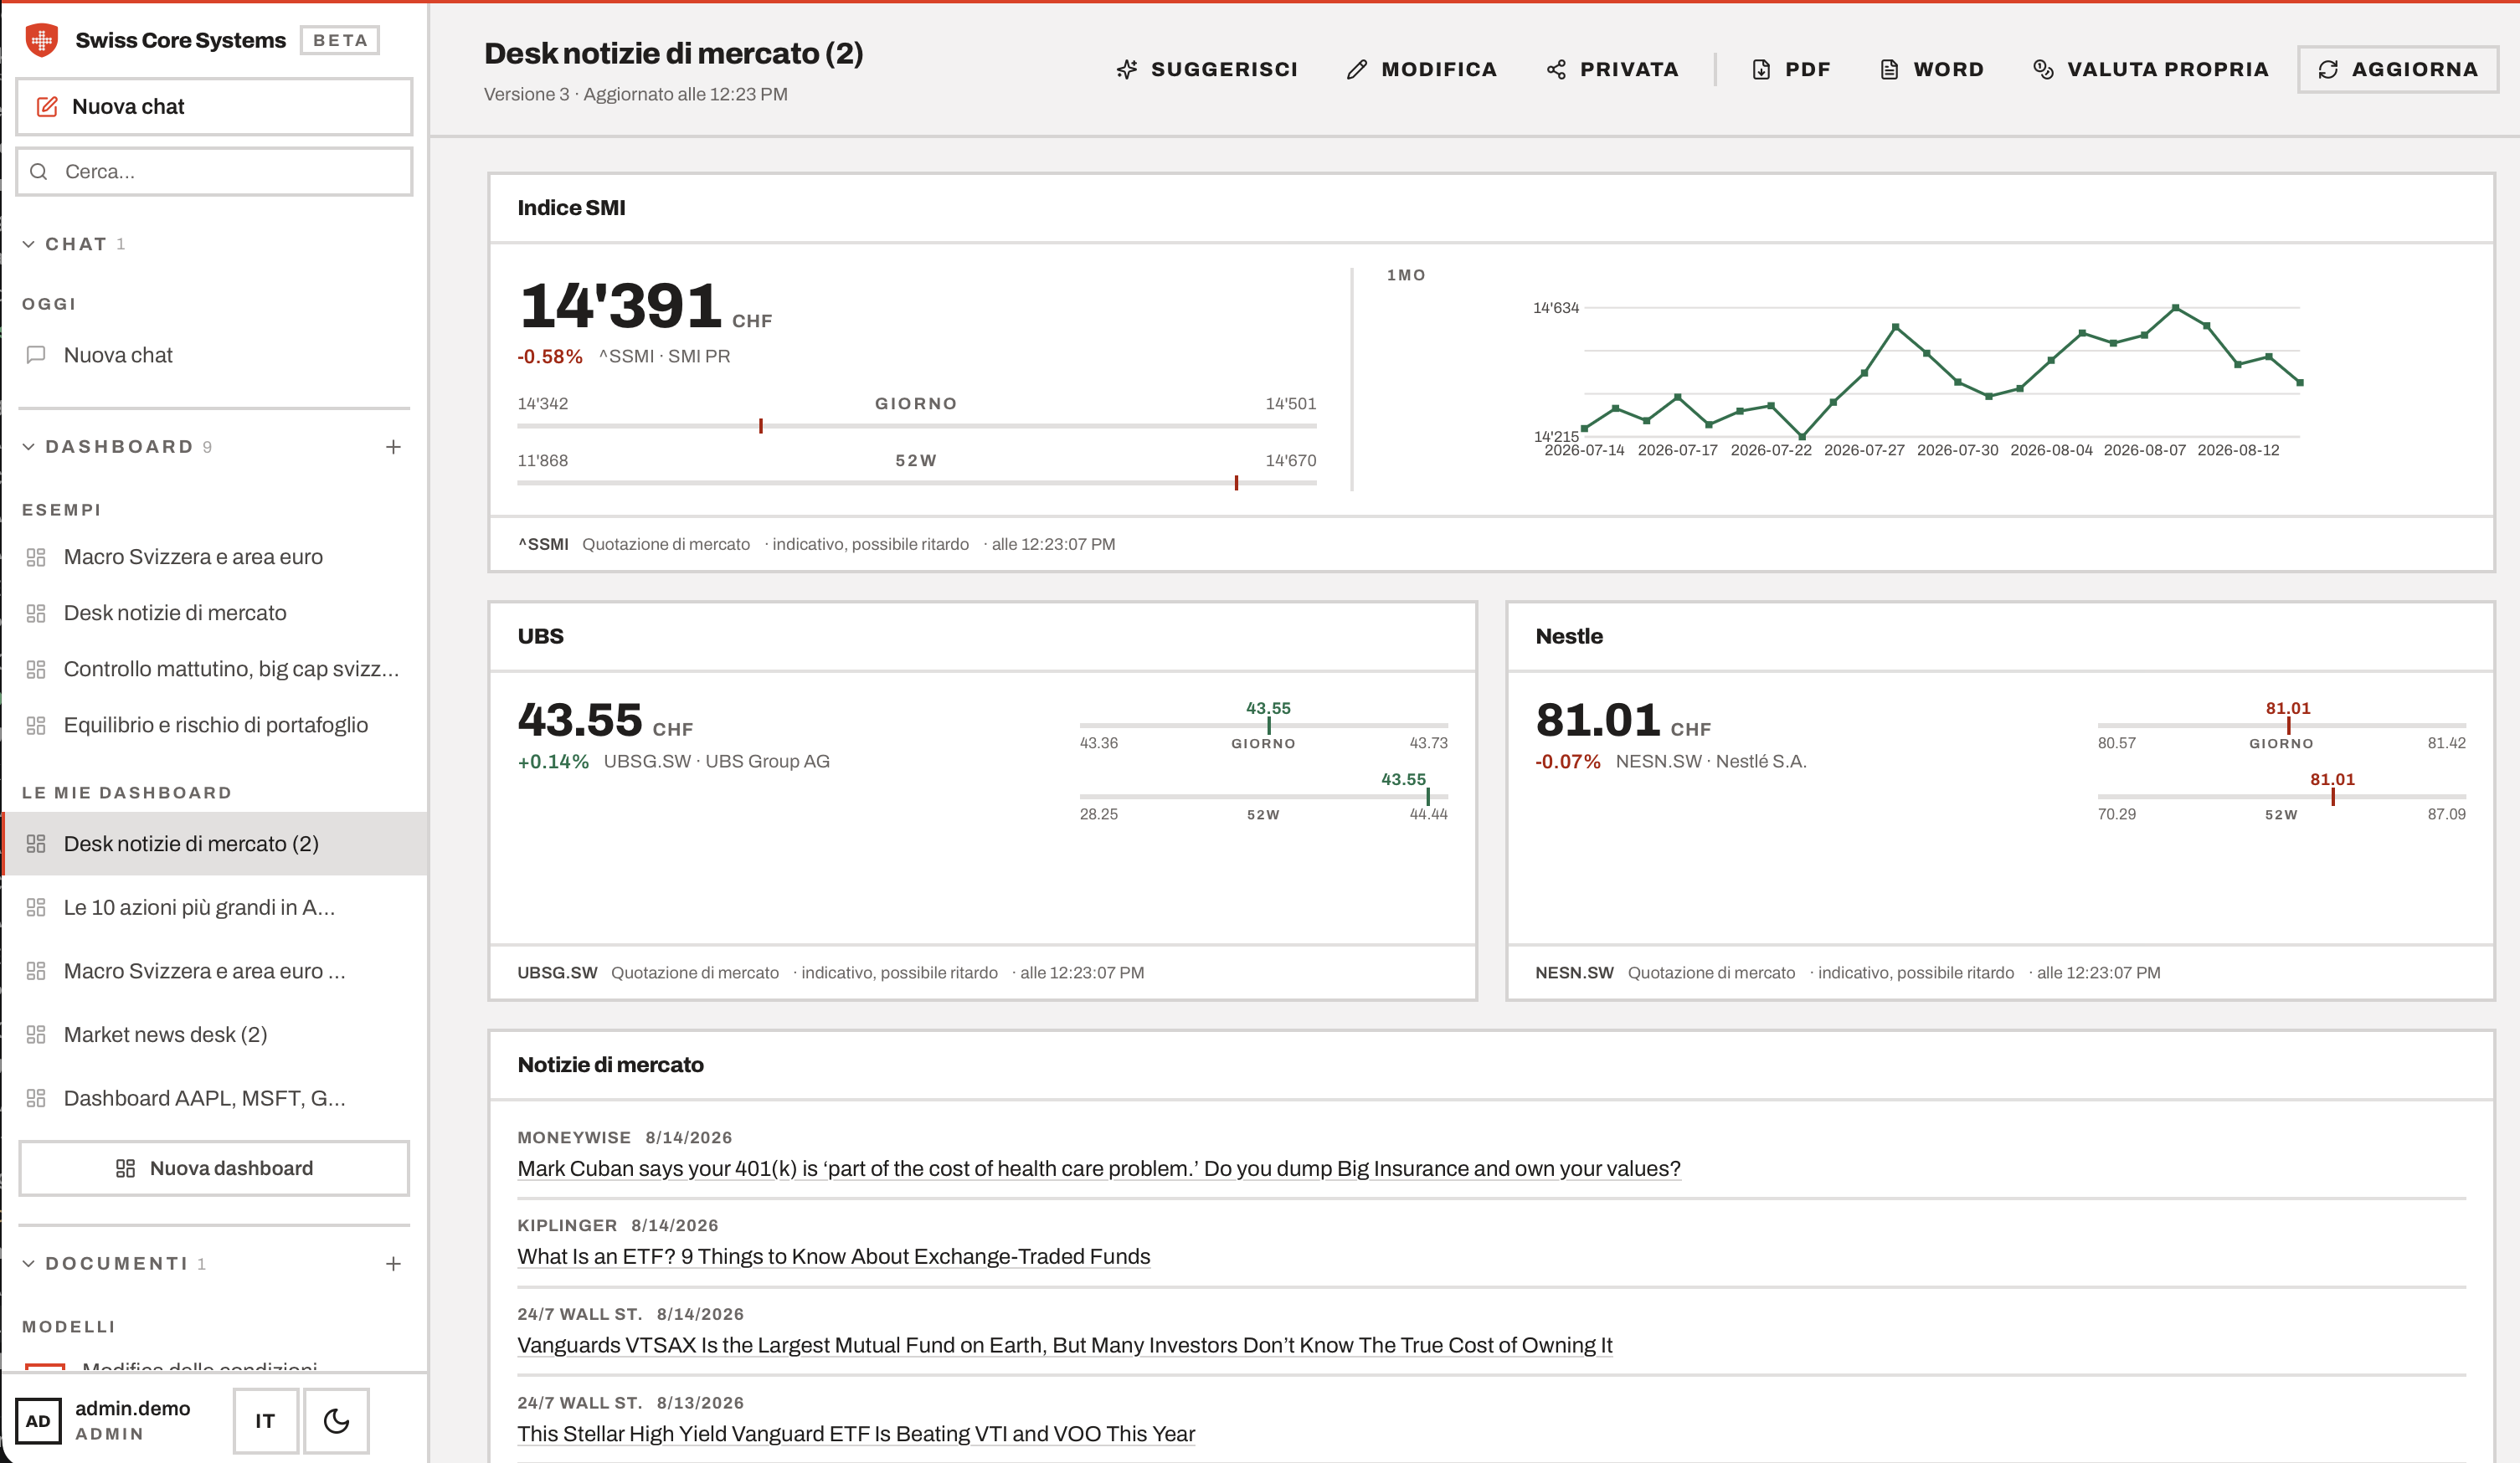Click the +0.14% UBS change value
Image resolution: width=2520 pixels, height=1463 pixels.
pyautogui.click(x=553, y=762)
